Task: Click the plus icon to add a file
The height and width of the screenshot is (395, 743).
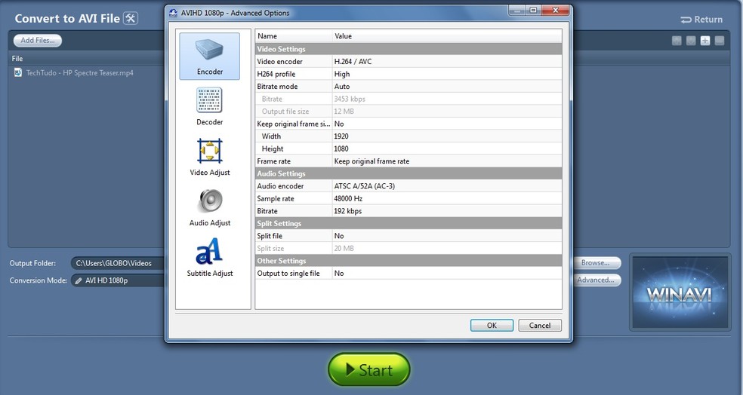Action: [x=705, y=41]
